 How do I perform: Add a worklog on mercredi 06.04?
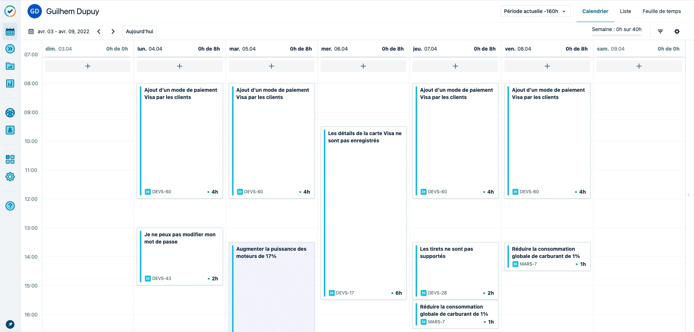point(363,66)
